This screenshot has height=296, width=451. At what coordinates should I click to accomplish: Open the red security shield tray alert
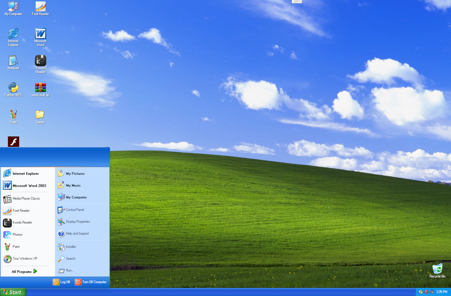(x=426, y=292)
